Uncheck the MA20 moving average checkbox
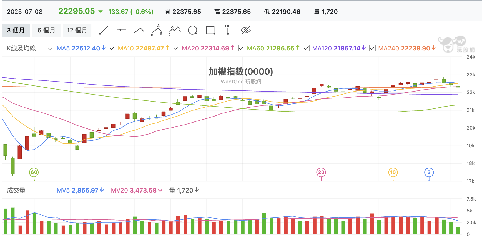Viewport: 482px width, 238px height. (176, 48)
